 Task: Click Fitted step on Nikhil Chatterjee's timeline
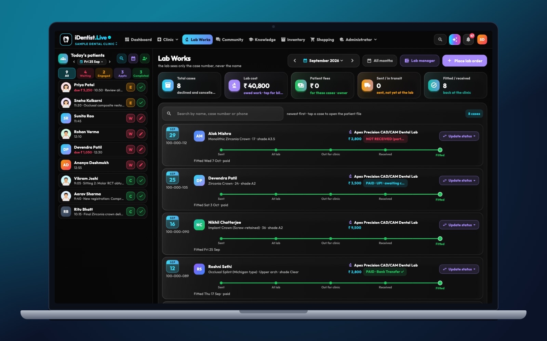tap(440, 239)
